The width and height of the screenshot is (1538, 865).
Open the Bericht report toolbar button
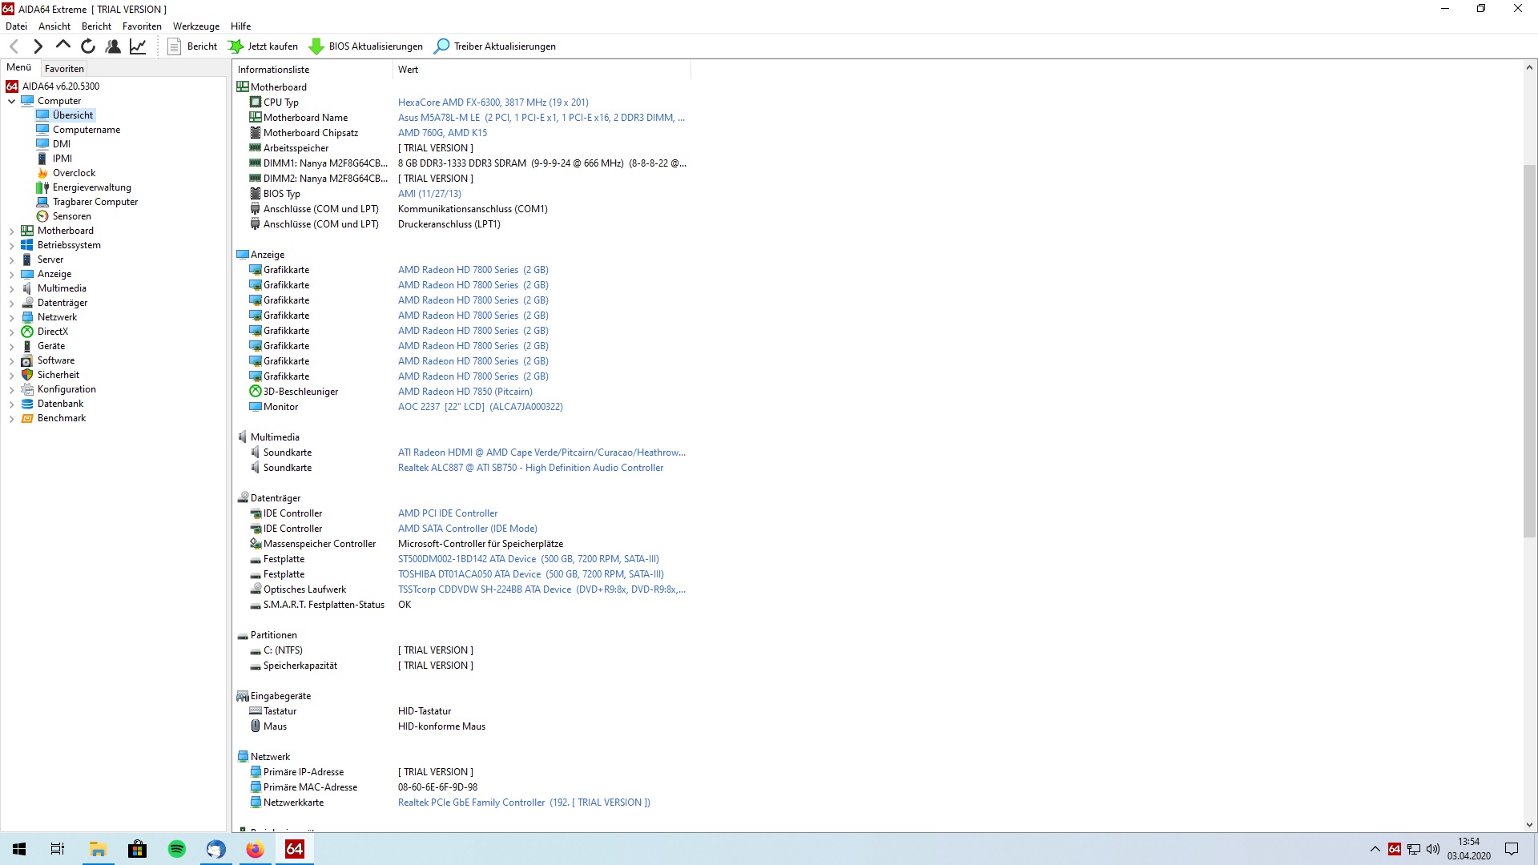tap(192, 46)
